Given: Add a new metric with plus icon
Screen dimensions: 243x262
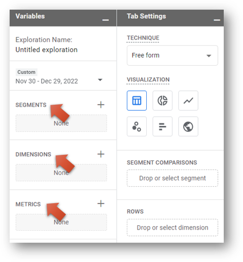Looking at the screenshot, I should click(x=101, y=204).
